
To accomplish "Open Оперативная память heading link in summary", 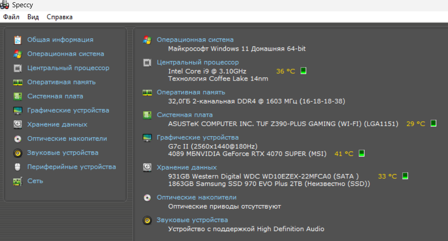I will click(x=191, y=92).
